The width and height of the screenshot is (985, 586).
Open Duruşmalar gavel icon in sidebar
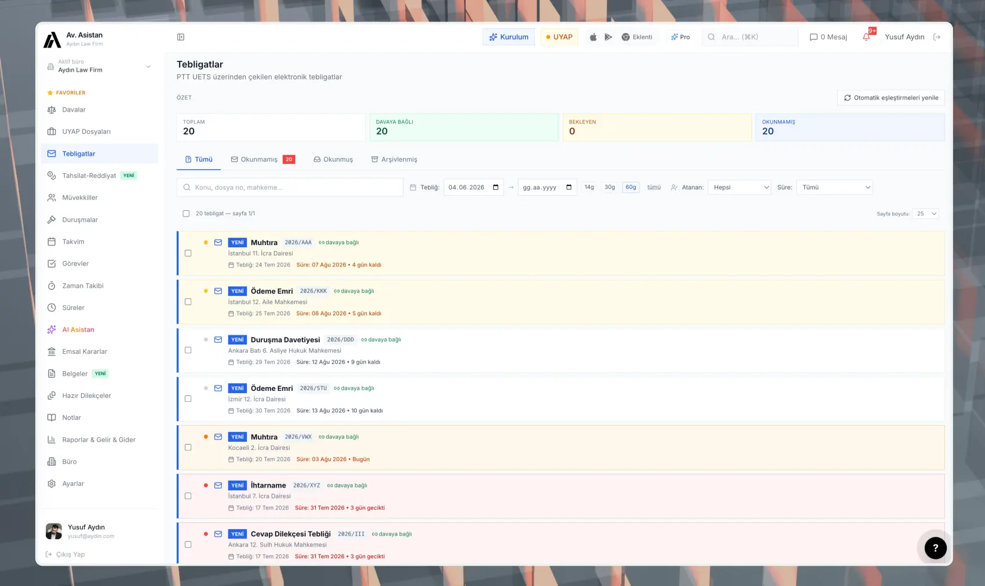52,219
